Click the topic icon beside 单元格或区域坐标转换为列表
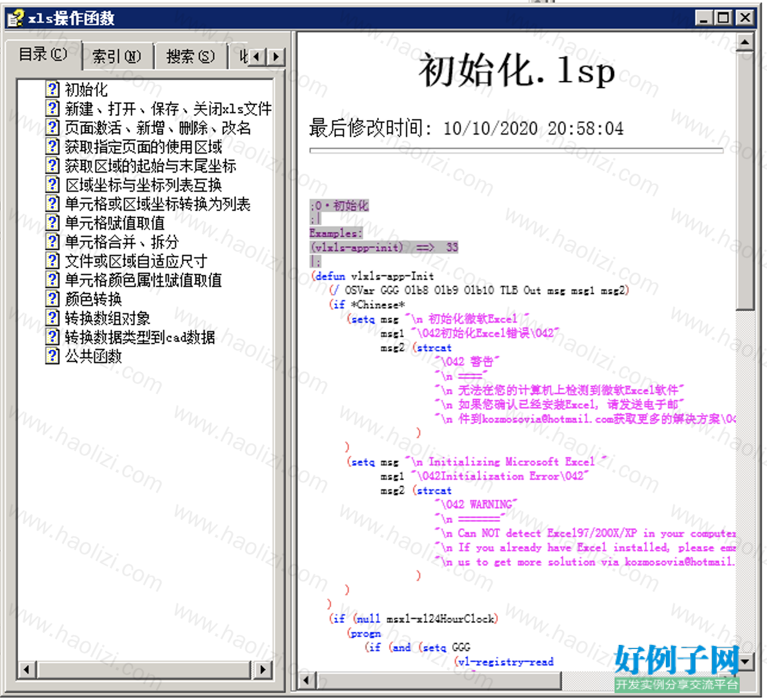This screenshot has height=699, width=767. point(52,204)
